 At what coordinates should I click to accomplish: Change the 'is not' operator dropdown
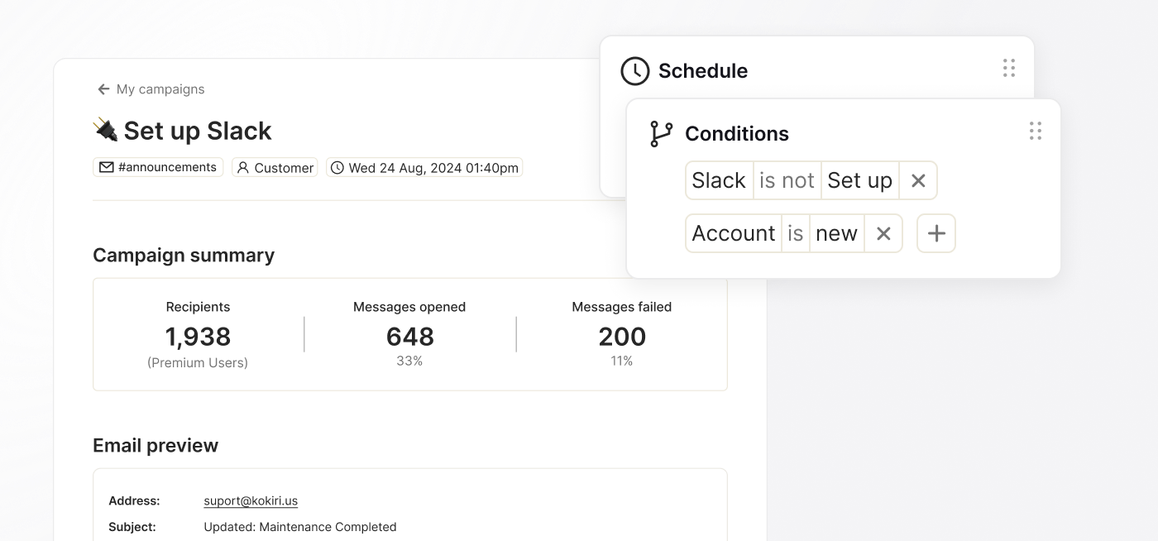pyautogui.click(x=787, y=180)
